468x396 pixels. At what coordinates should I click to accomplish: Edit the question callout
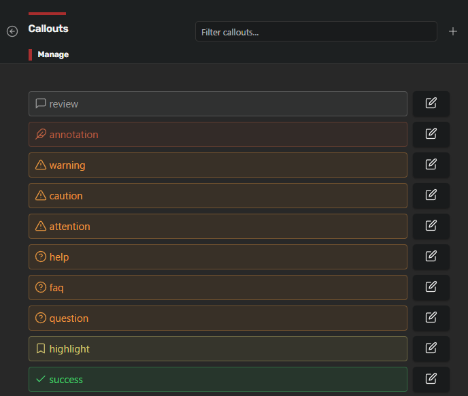click(x=431, y=318)
